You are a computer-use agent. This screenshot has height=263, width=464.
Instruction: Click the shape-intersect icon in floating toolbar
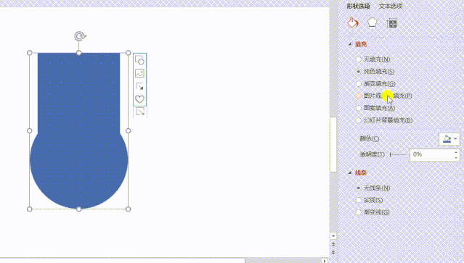[139, 60]
